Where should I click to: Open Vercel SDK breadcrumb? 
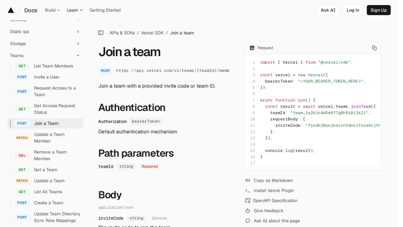point(152,33)
